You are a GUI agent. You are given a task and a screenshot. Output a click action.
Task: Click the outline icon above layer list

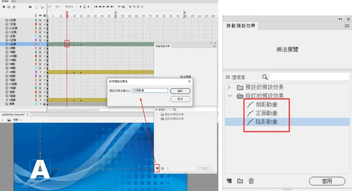coord(36,16)
